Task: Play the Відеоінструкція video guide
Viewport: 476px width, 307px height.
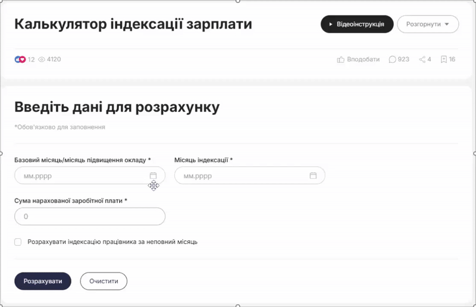Action: 357,24
